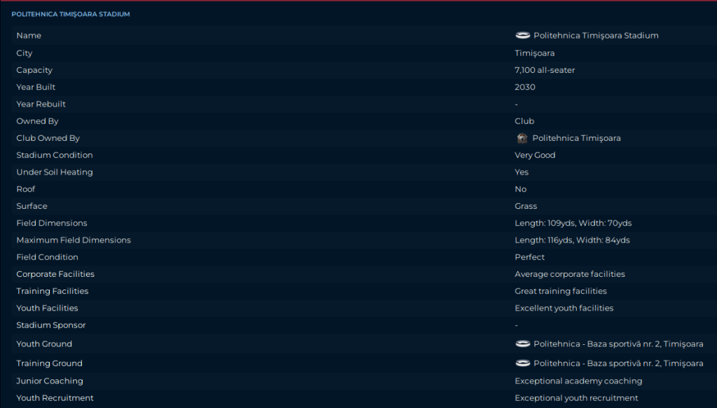Click the Politehnica Timișoara Stadium panel header
Viewport: 717px width, 408px height.
point(71,14)
